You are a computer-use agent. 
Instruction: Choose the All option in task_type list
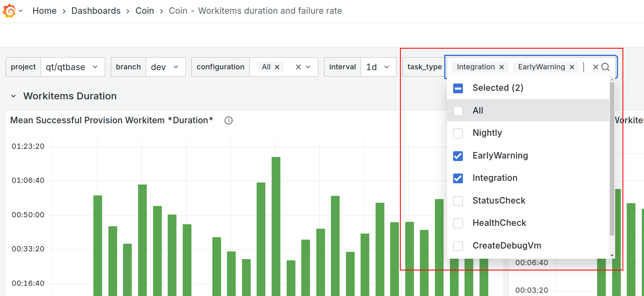pos(478,111)
